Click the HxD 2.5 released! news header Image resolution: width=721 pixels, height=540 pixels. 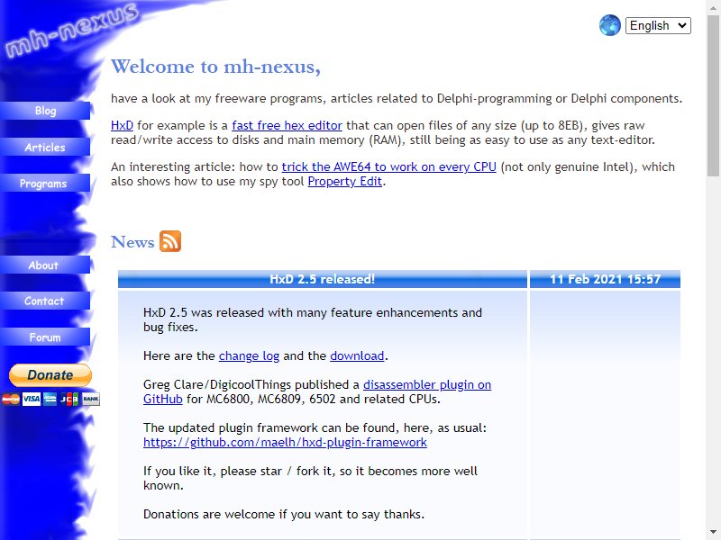323,279
